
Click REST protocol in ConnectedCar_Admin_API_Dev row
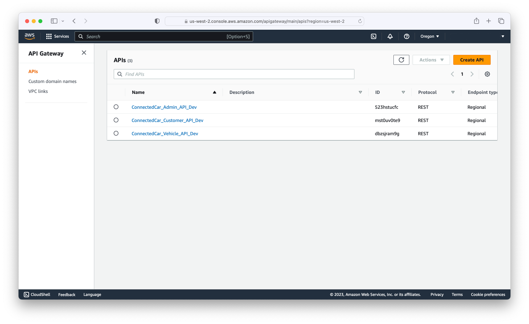tap(423, 107)
